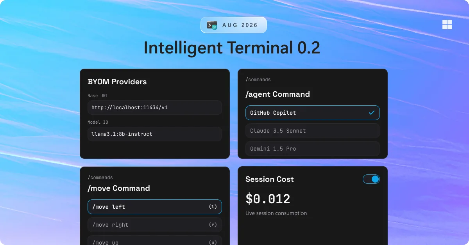This screenshot has height=245, width=469.
Task: Click the Model ID label
Action: pos(98,122)
